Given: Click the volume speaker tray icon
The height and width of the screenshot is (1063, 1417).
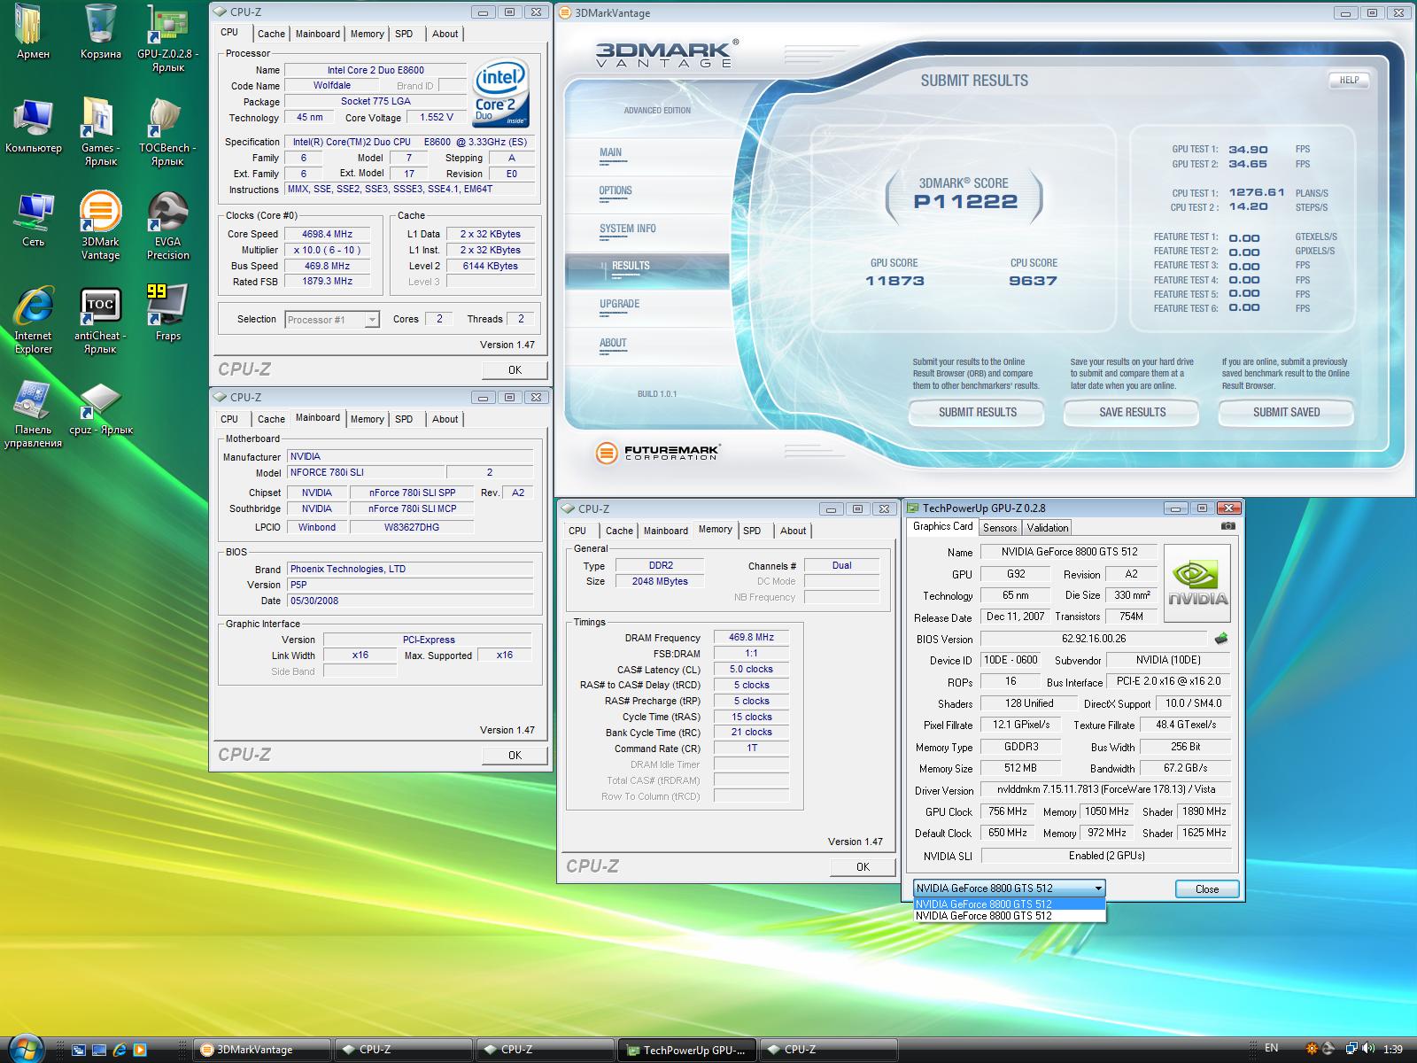Looking at the screenshot, I should click(x=1369, y=1049).
